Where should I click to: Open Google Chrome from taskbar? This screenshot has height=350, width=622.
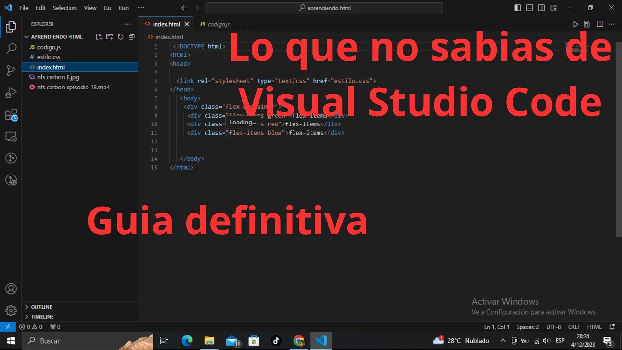[x=298, y=341]
